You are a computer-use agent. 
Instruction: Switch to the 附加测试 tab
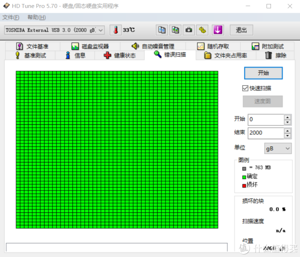tap(267, 46)
